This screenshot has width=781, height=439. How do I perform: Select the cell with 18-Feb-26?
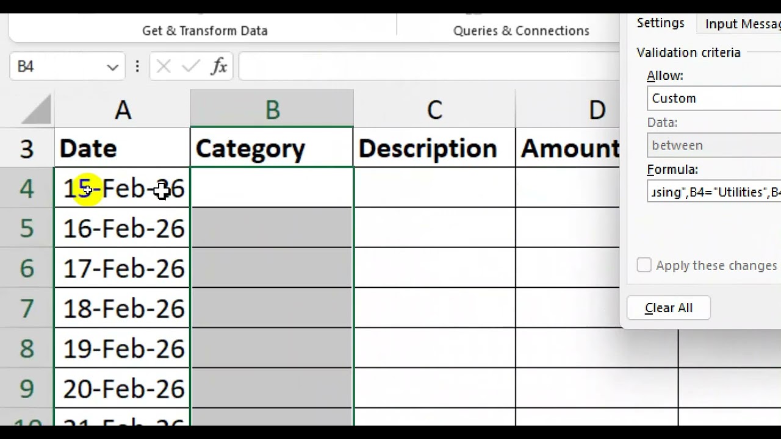coord(123,309)
